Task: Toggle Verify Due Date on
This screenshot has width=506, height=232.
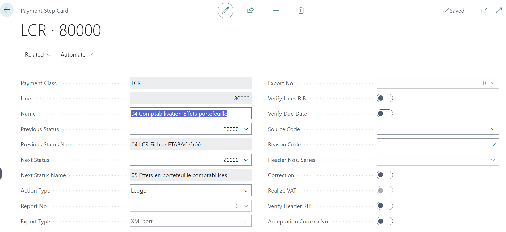Action: point(385,113)
